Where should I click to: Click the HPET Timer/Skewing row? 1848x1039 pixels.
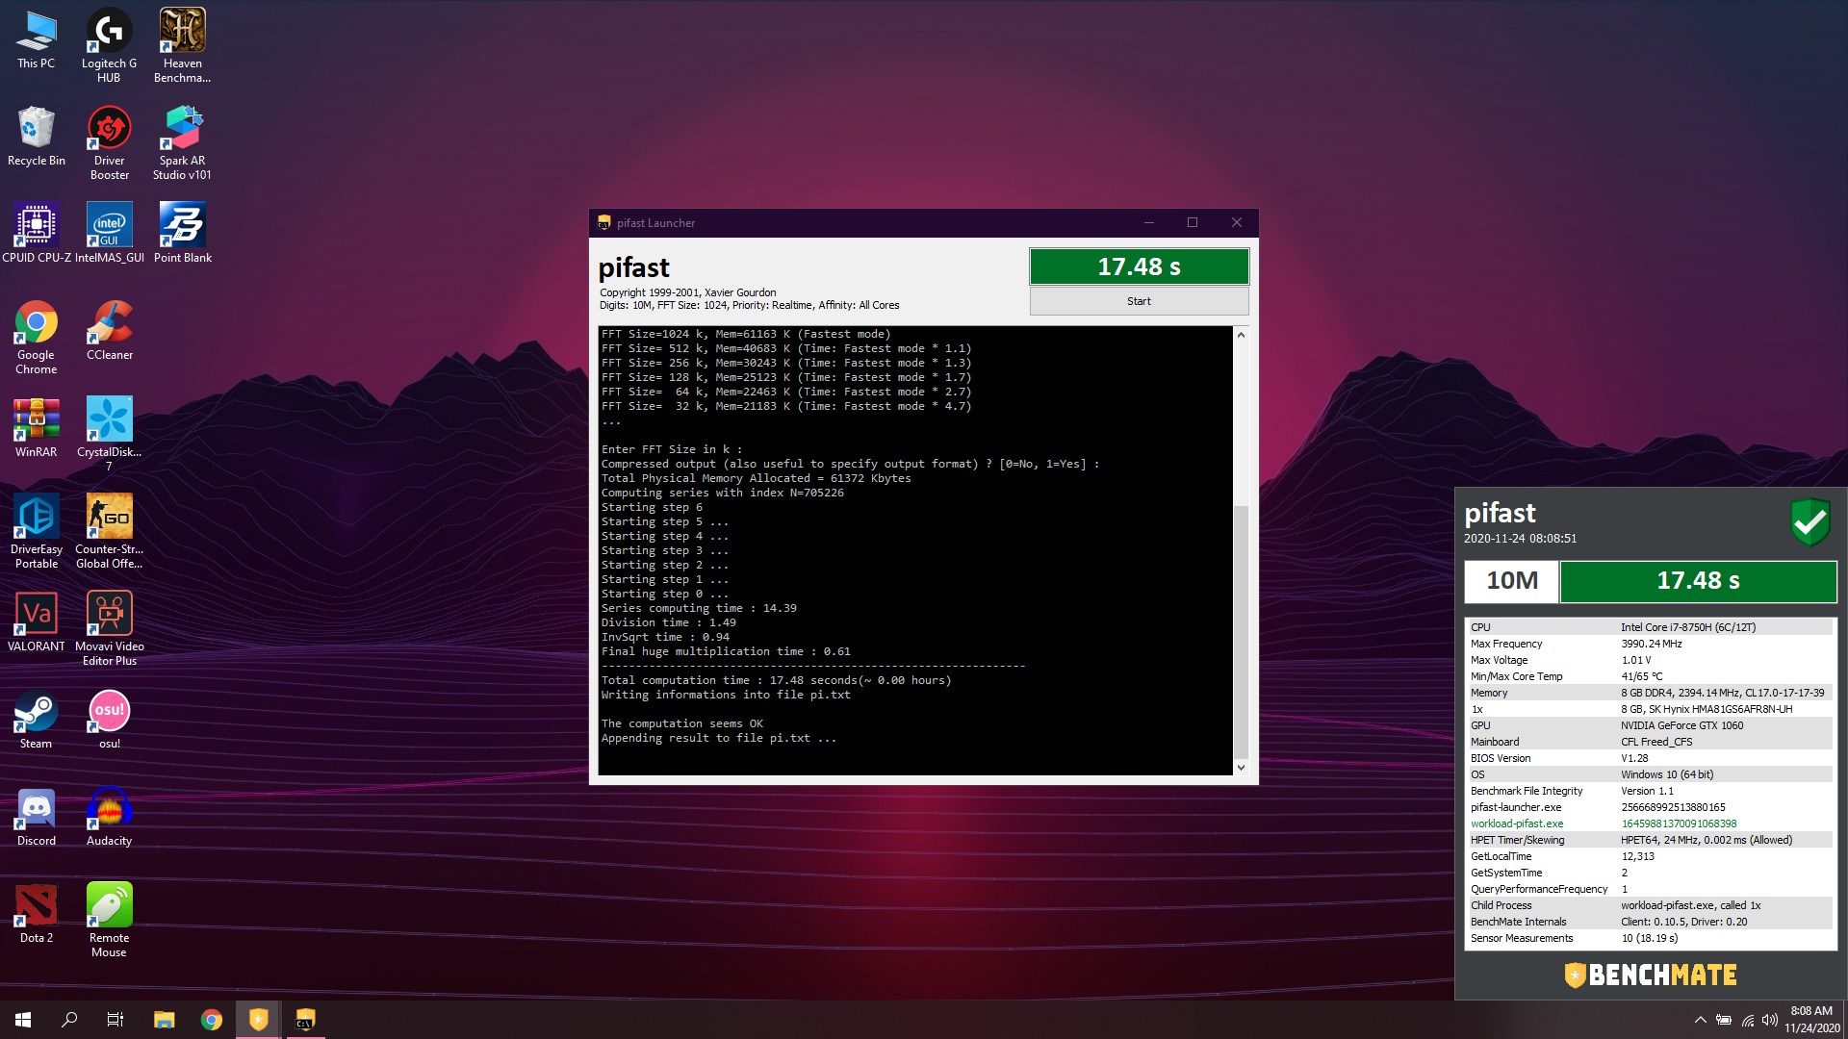pyautogui.click(x=1651, y=840)
